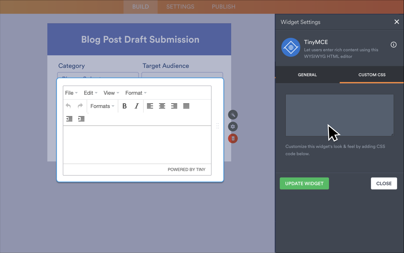404x253 pixels.
Task: Apply justified text alignment
Action: [x=186, y=106]
